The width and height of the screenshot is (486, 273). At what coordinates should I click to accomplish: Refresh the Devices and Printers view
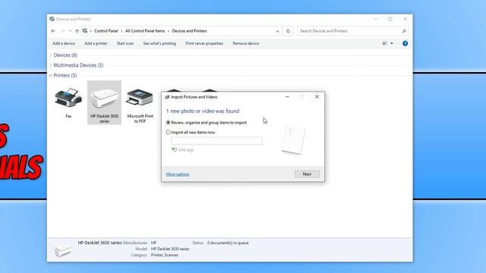click(288, 31)
